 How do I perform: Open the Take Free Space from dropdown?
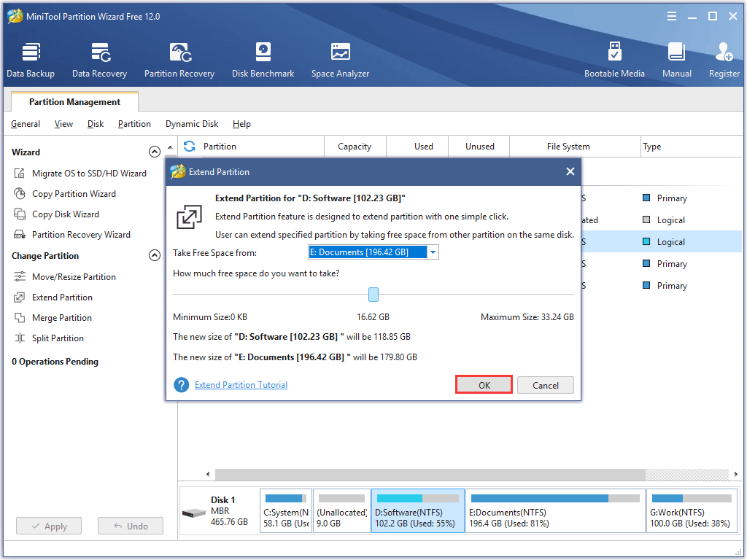click(433, 252)
